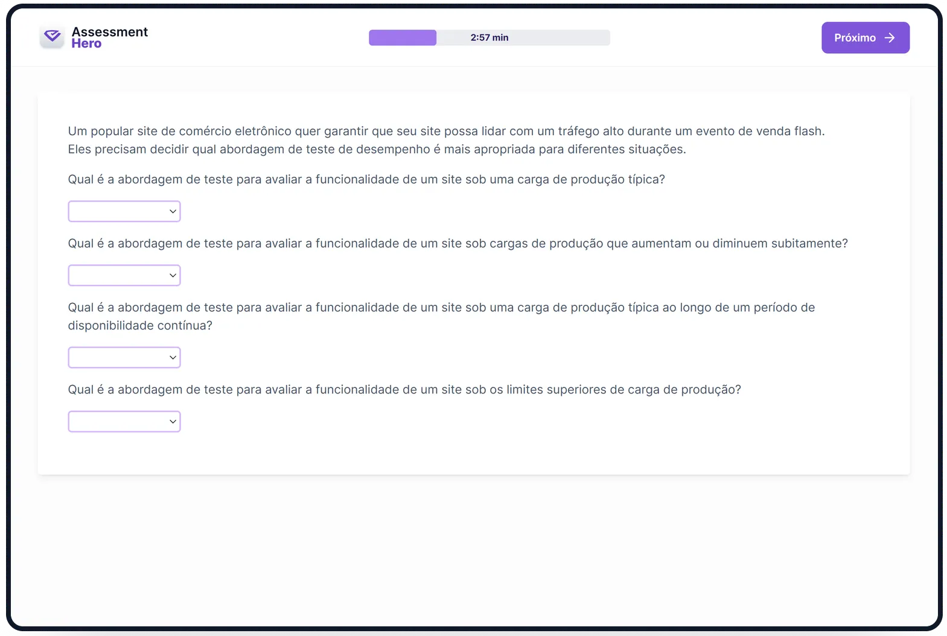This screenshot has height=636, width=947.
Task: Click the intro paragraph about flash sale event
Action: tap(446, 140)
